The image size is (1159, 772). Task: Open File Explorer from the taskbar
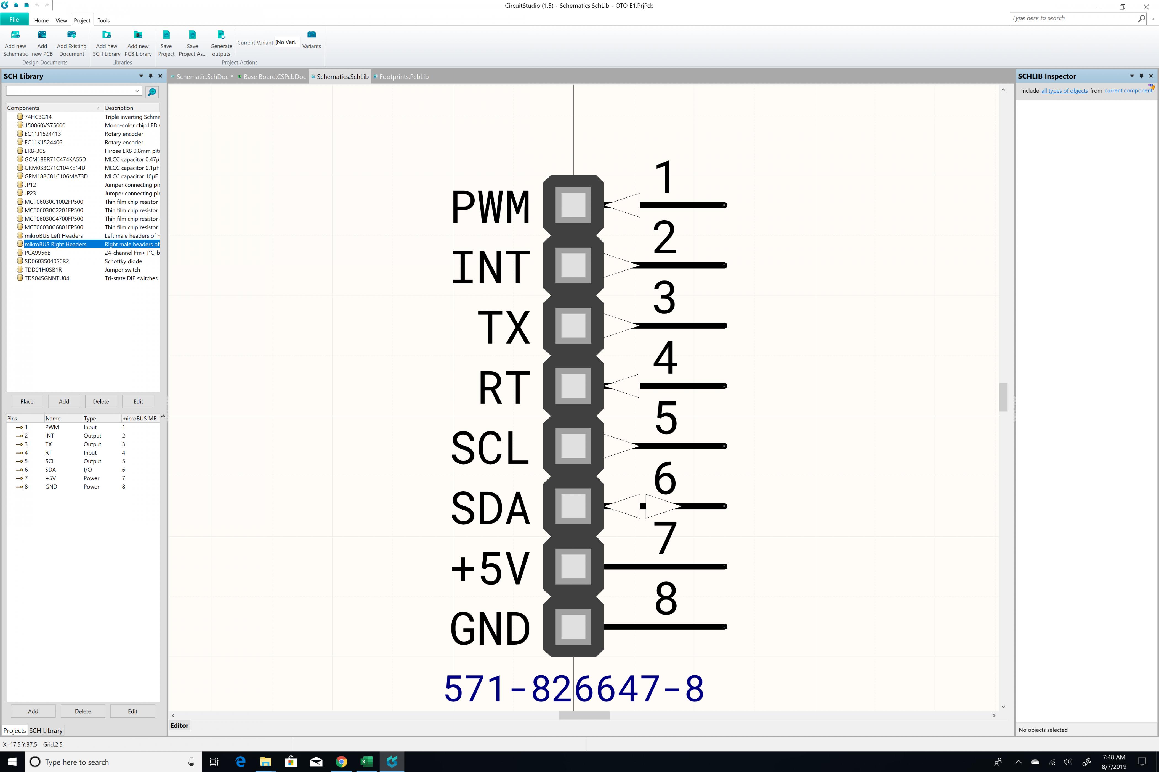(x=265, y=762)
